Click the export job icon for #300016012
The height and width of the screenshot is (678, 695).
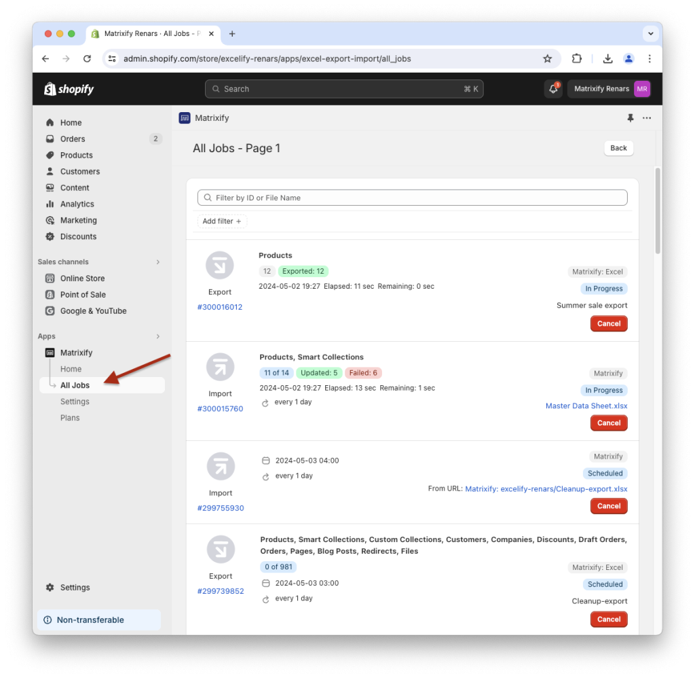pos(220,265)
